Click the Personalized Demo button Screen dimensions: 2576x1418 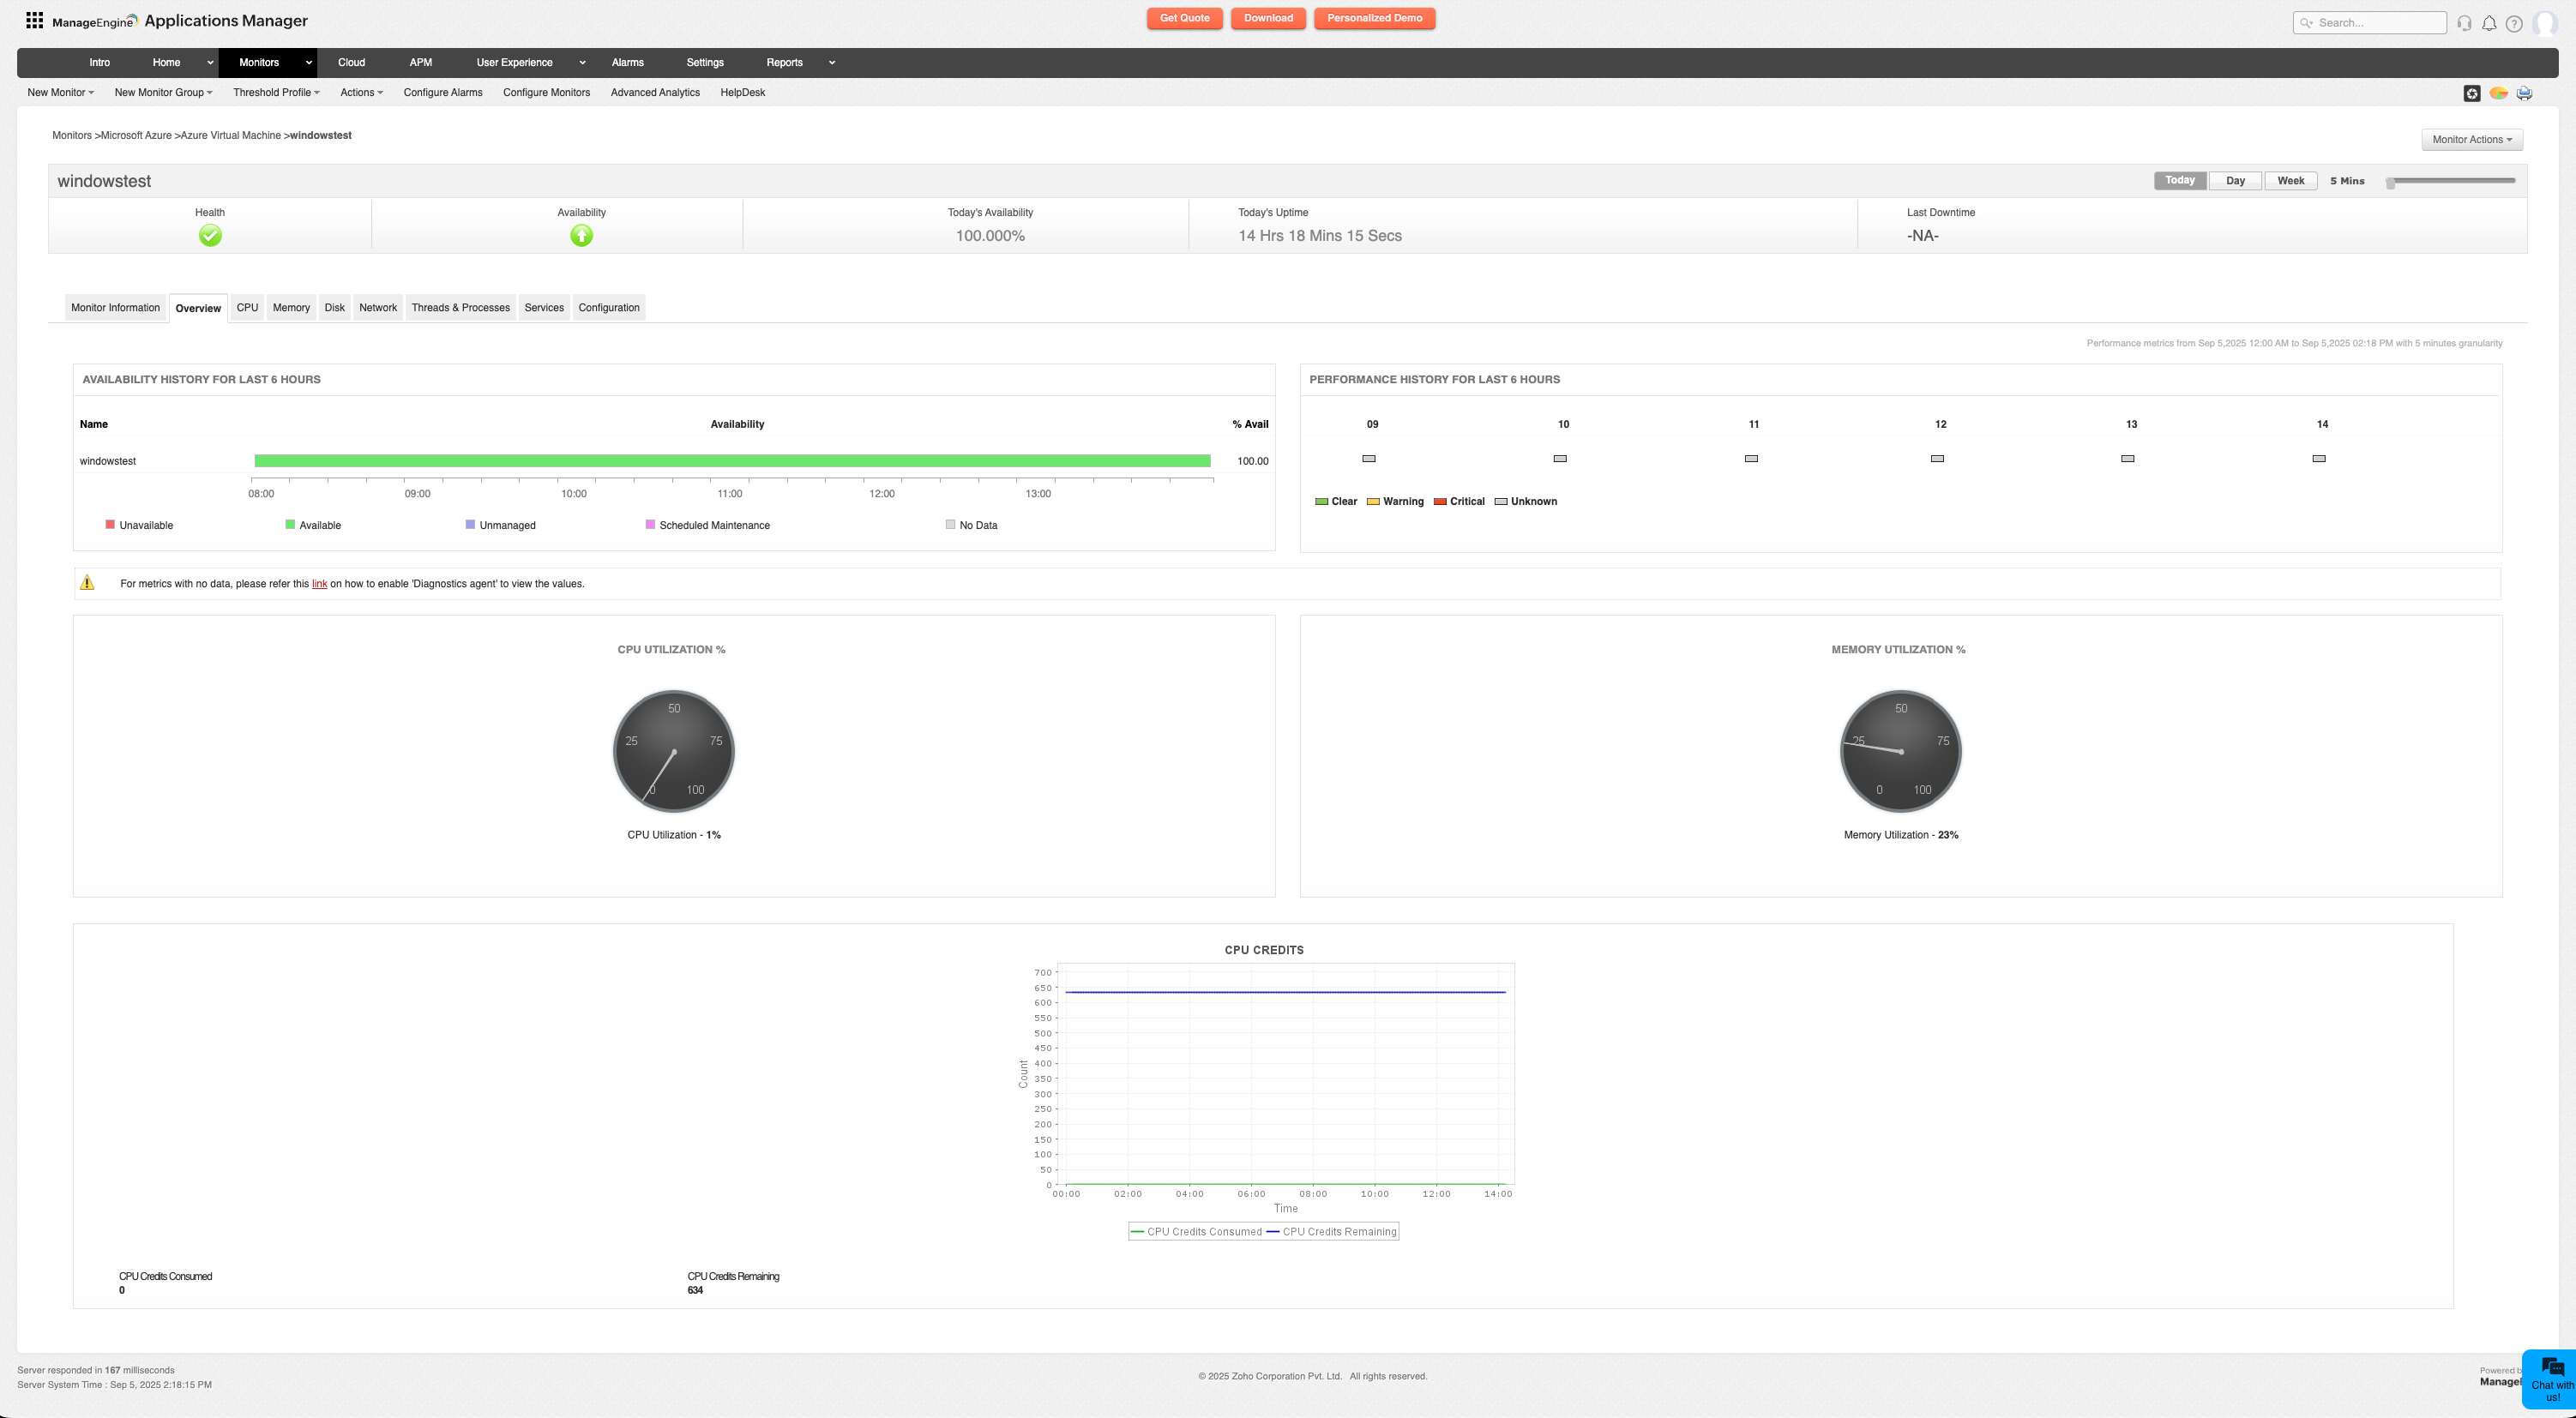click(1374, 18)
